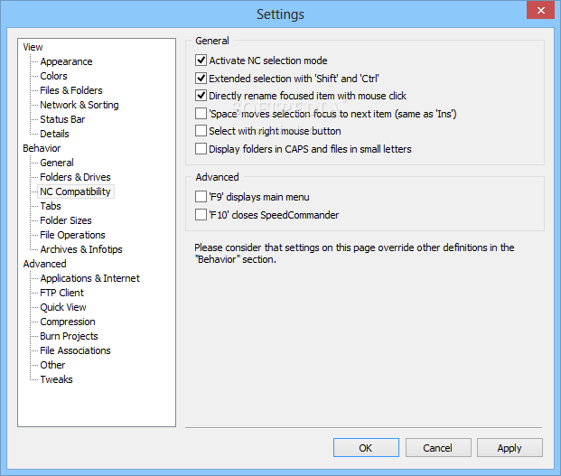
Task: Open the Tabs settings page
Action: pos(51,206)
